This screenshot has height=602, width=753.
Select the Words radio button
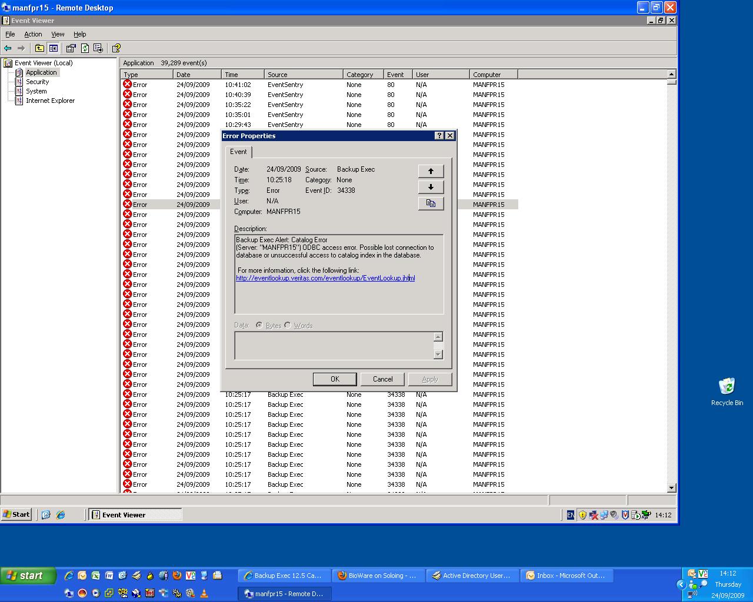(x=288, y=325)
